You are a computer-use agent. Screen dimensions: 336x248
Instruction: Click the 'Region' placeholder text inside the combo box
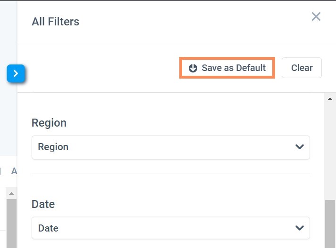point(53,147)
